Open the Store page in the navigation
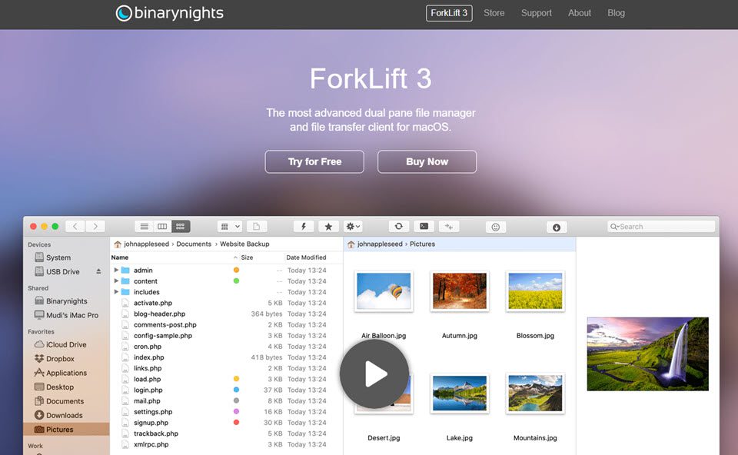738x455 pixels. (494, 12)
